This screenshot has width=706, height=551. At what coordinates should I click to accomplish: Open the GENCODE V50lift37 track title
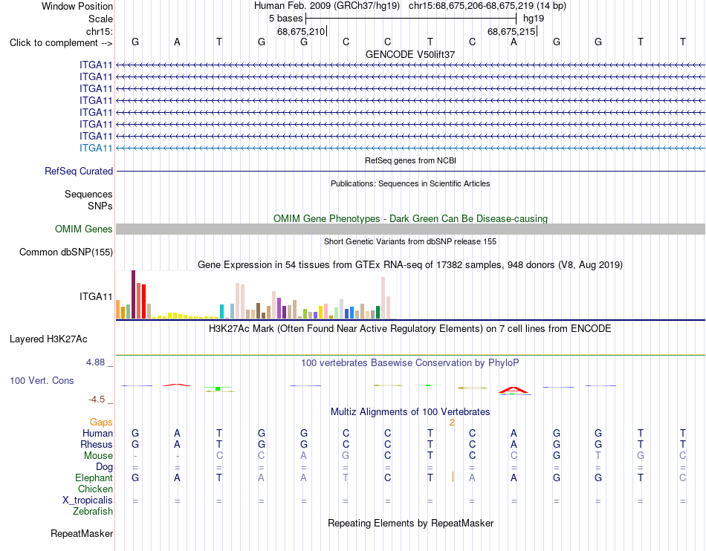point(410,54)
